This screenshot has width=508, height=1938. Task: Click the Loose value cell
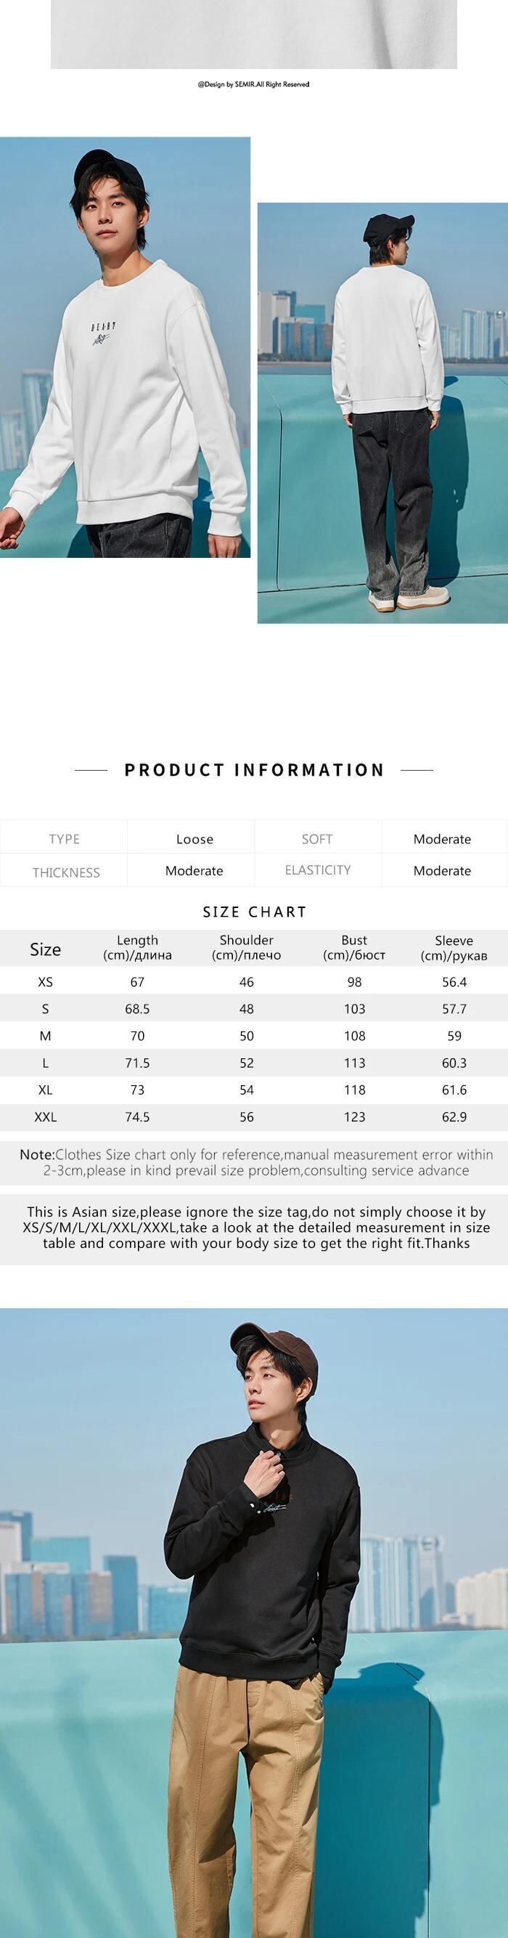pyautogui.click(x=194, y=839)
